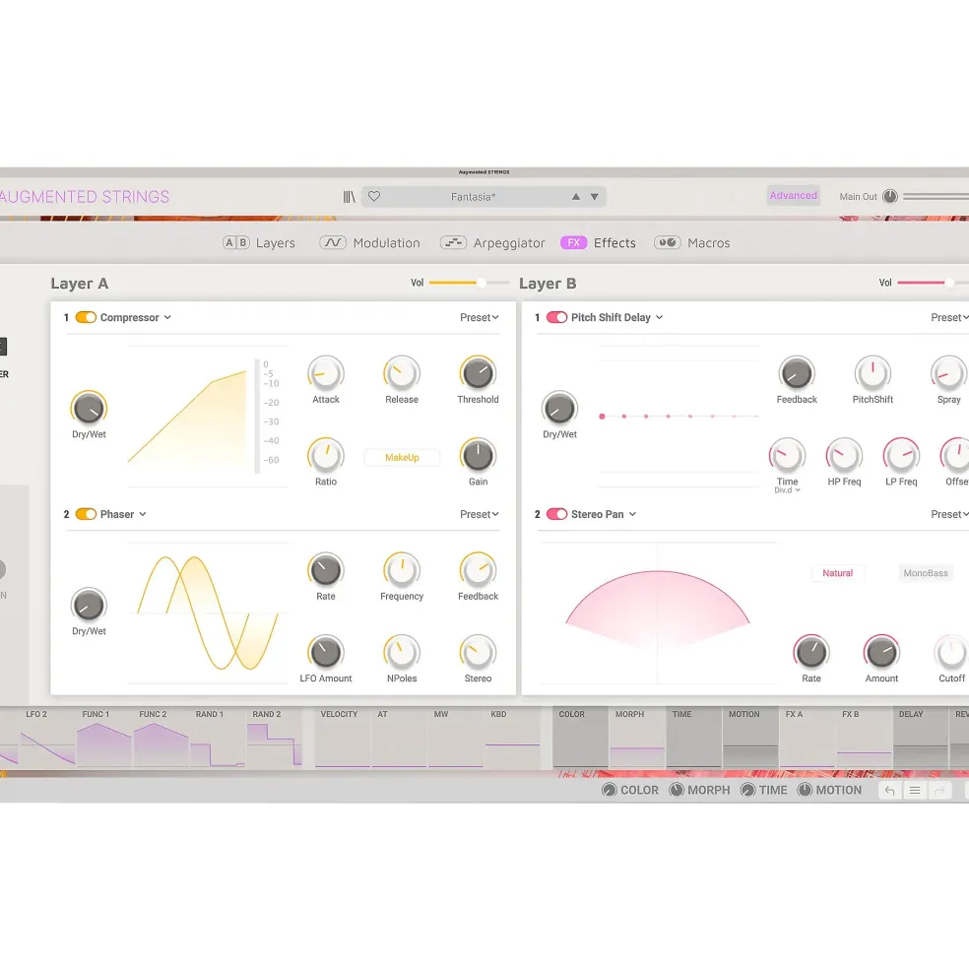Viewport: 969px width, 970px height.
Task: Click the Phaser Frequency knob
Action: (402, 570)
